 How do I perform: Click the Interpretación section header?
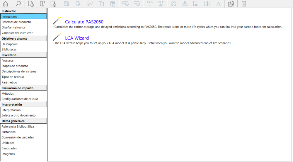23,105
